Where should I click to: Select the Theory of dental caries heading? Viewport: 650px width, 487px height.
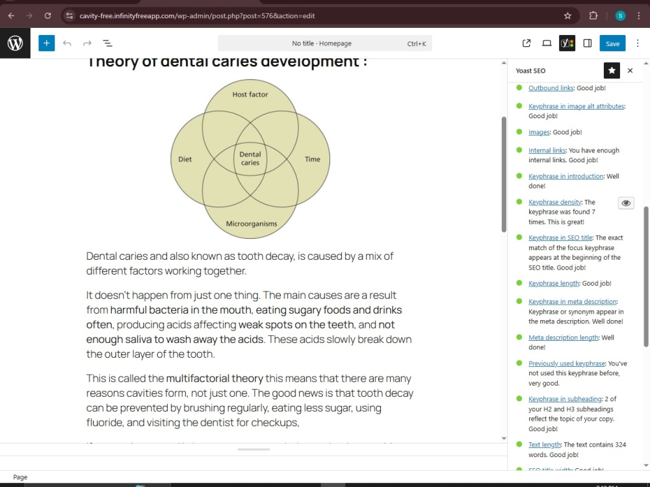227,62
